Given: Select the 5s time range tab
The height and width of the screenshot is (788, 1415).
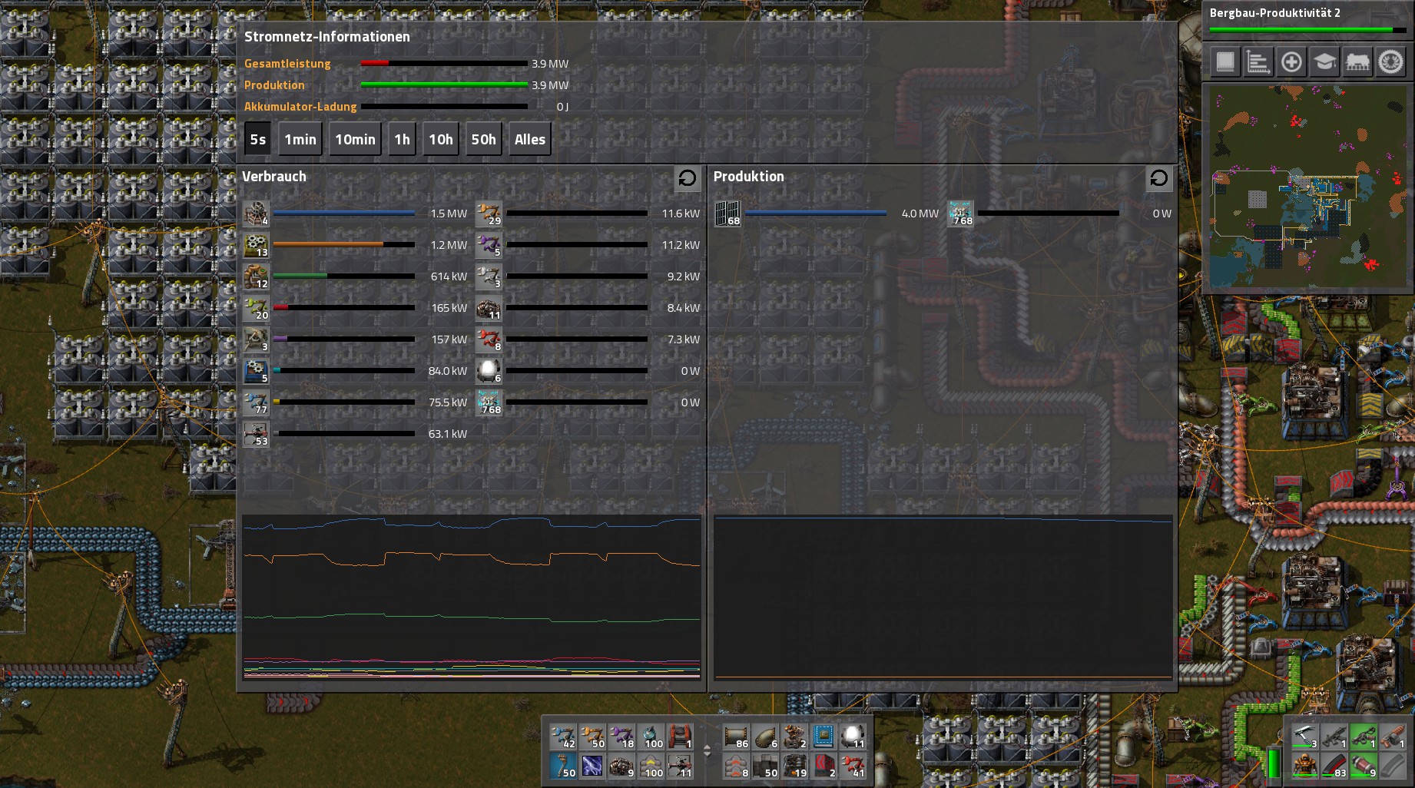Looking at the screenshot, I should pyautogui.click(x=257, y=139).
